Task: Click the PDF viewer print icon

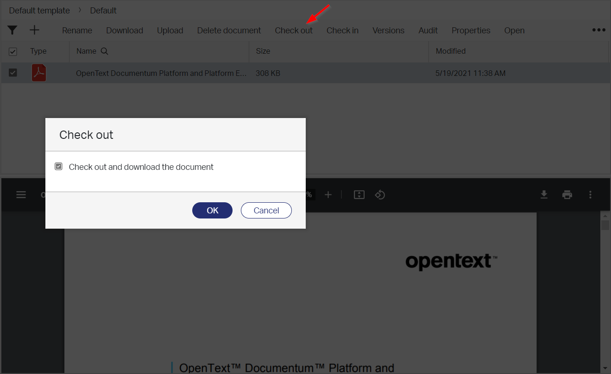Action: (567, 195)
